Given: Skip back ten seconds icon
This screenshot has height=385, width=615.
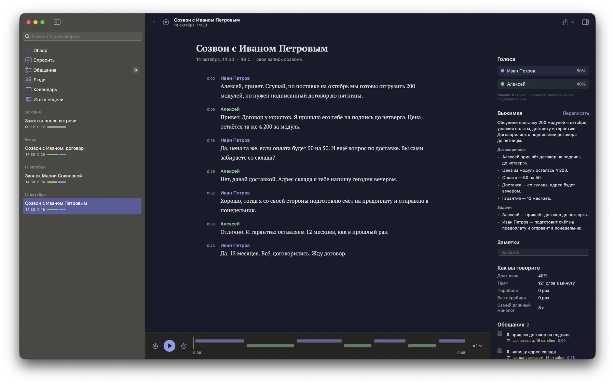Looking at the screenshot, I should [x=155, y=346].
